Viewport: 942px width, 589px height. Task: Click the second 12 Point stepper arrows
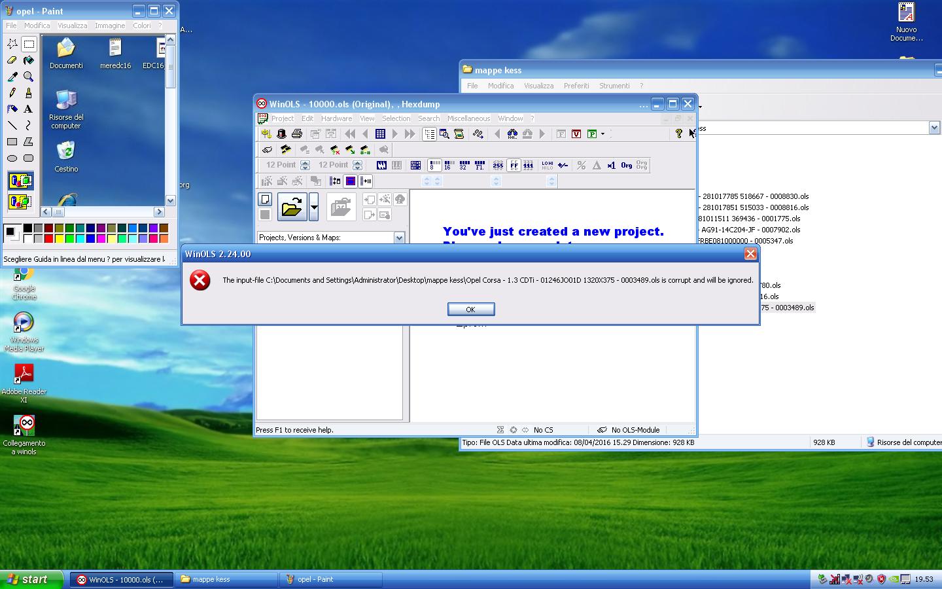(x=357, y=166)
